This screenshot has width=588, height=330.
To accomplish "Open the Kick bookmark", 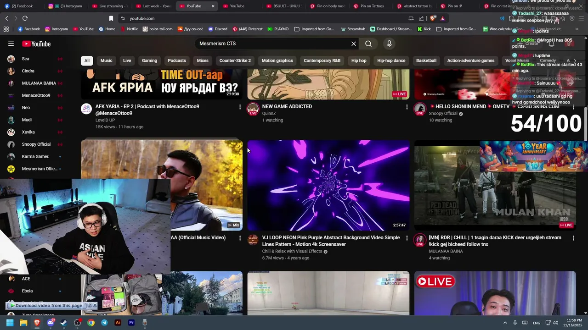I will pyautogui.click(x=424, y=29).
